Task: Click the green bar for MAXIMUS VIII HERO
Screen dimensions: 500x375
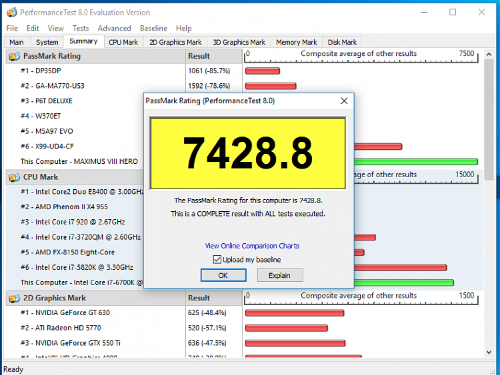Action: 416,162
